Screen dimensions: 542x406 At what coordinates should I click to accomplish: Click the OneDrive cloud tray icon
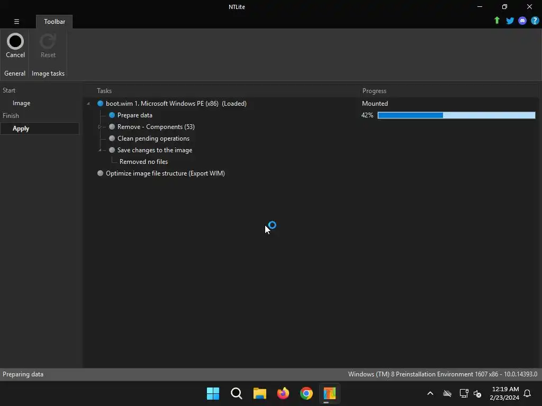click(x=447, y=393)
